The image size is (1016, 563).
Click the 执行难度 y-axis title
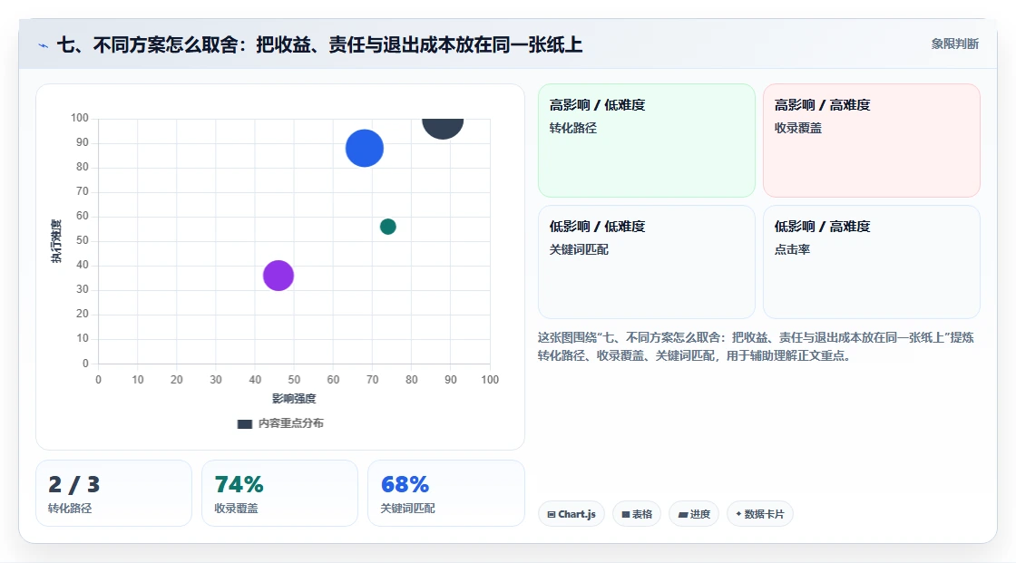[x=56, y=240]
